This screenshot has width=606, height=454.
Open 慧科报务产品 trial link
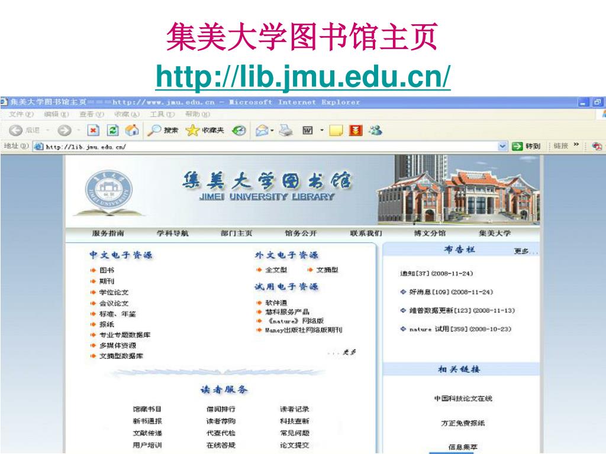click(287, 312)
